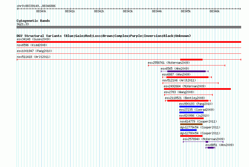The height and width of the screenshot is (167, 249).
Task: Click the 88340k ruler mark
Action: coord(41,11)
